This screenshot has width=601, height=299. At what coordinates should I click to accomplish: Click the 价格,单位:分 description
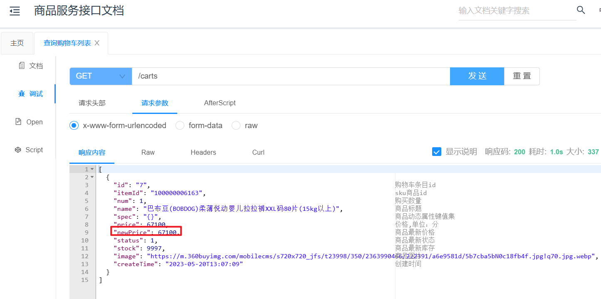click(417, 225)
